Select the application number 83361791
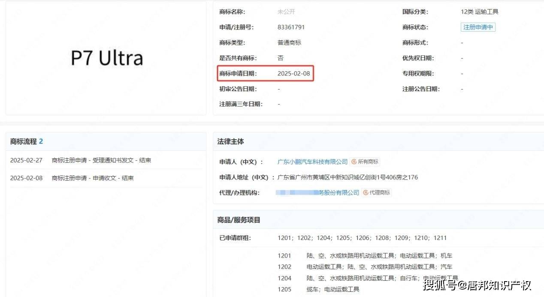Image resolution: width=544 pixels, height=297 pixels. [291, 27]
